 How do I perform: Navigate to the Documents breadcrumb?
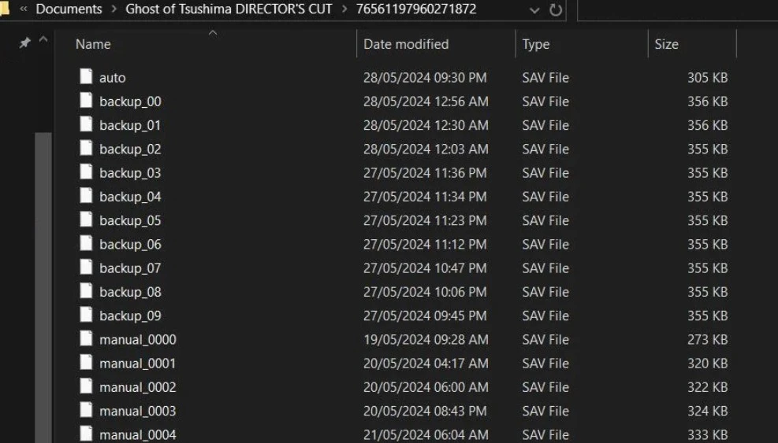coord(69,9)
